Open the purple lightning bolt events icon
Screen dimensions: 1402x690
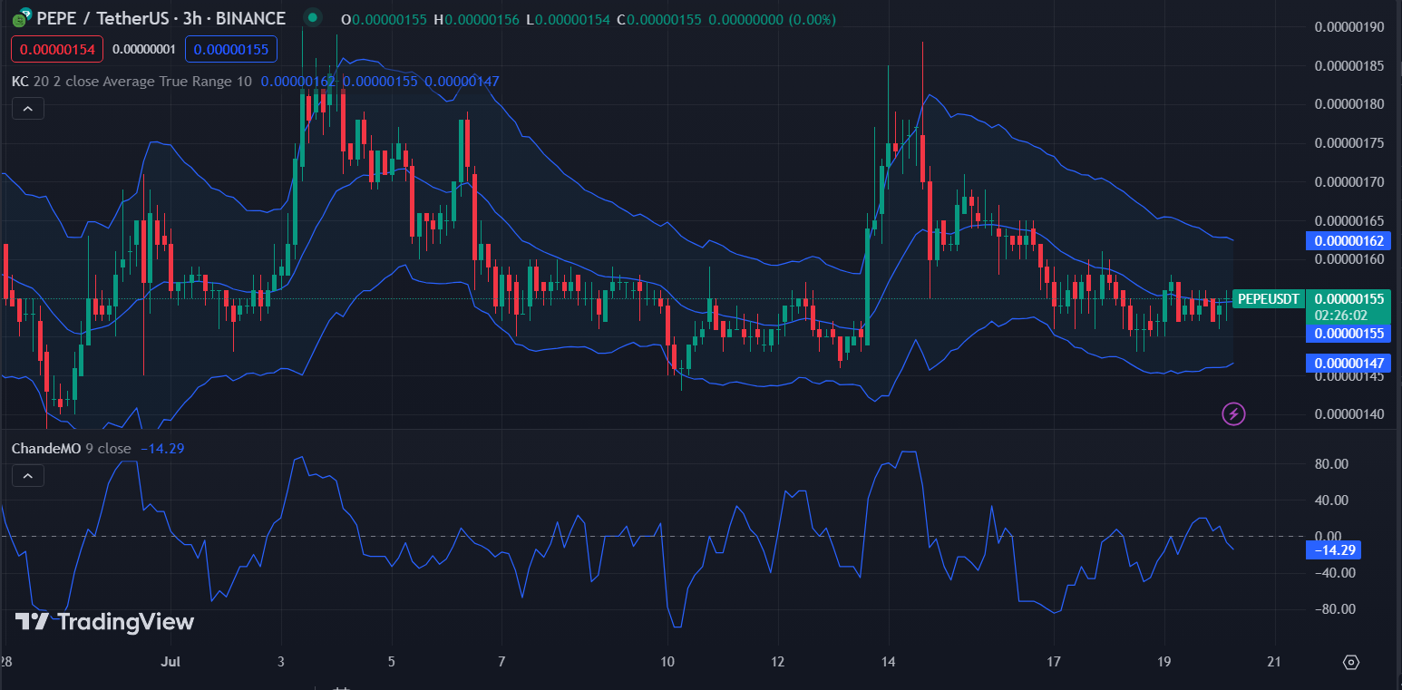click(x=1233, y=414)
